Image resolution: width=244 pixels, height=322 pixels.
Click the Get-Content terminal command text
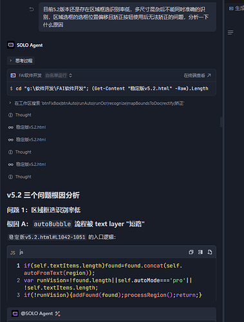pyautogui.click(x=112, y=88)
